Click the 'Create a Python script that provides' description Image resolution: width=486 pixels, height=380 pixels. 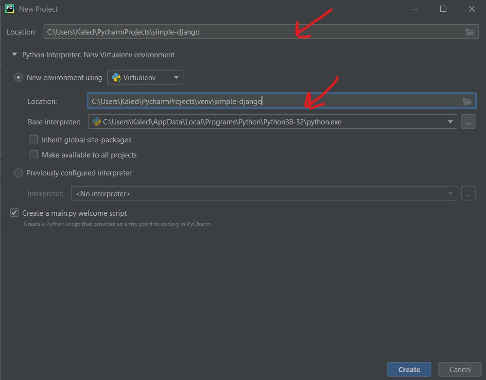118,224
